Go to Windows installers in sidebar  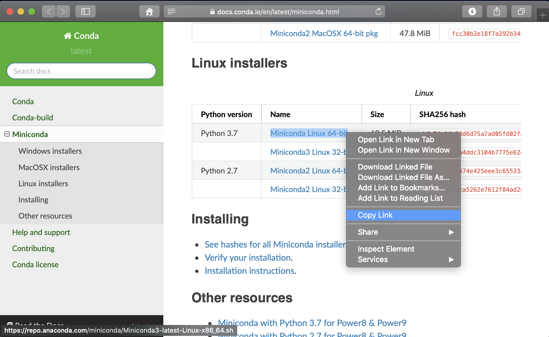point(50,151)
